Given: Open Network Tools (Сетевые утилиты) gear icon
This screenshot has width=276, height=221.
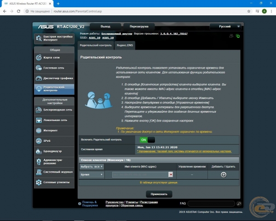Looking at the screenshot, I should tap(39, 182).
